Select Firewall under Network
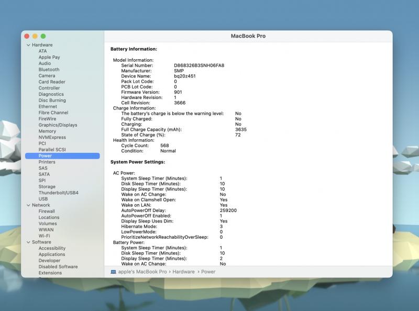The image size is (419, 311). (47, 212)
